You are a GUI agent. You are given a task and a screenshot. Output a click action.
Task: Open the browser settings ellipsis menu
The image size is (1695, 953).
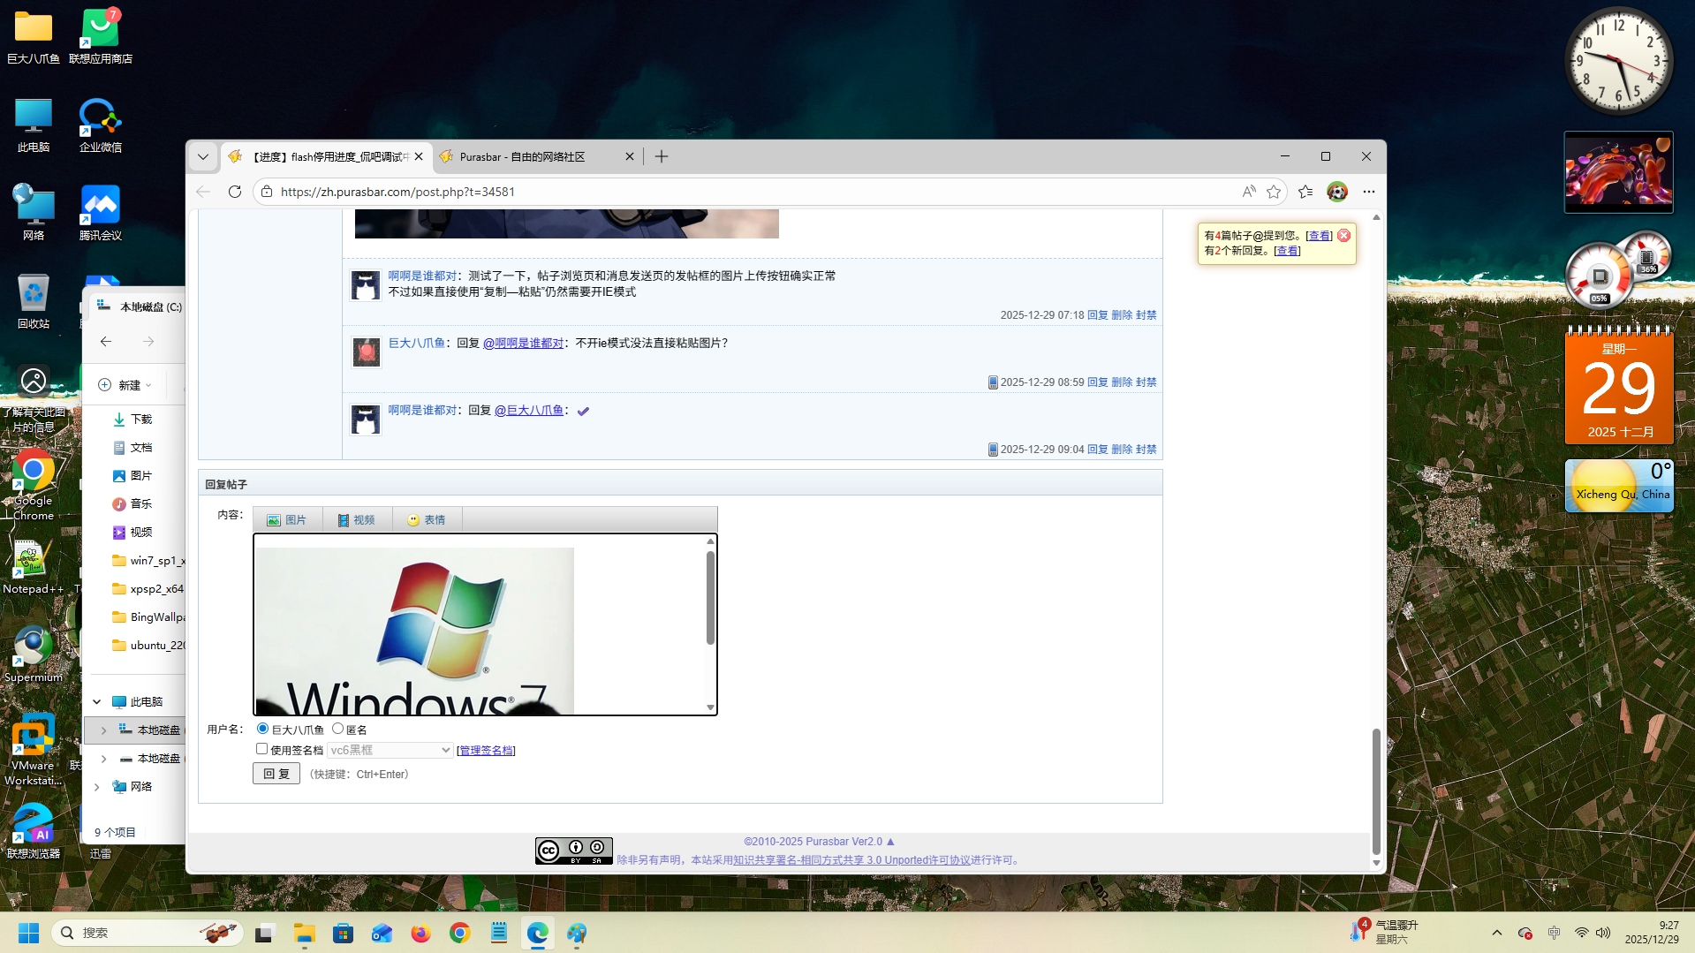(x=1368, y=192)
